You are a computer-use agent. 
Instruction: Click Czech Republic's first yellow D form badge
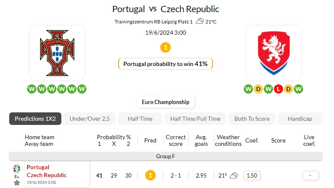click(x=258, y=89)
